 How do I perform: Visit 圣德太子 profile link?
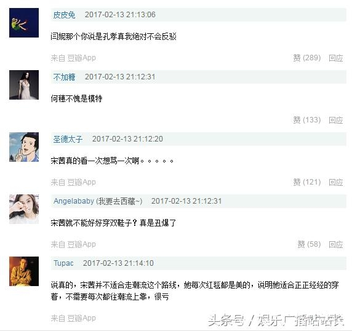[x=68, y=139]
